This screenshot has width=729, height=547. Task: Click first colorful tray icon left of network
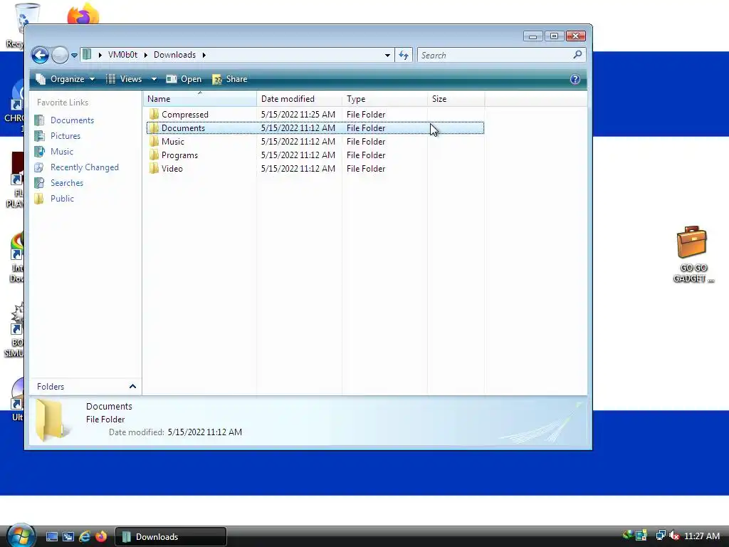point(628,536)
